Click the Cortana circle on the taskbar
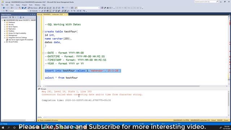The image size is (231, 130). pos(14,127)
